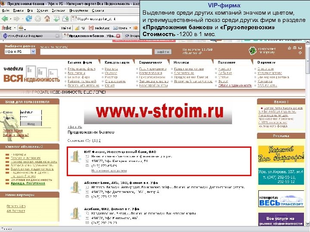This screenshot has width=310, height=232.
Task: Click the page vertical scrollbar down arrow
Action: (x=307, y=223)
